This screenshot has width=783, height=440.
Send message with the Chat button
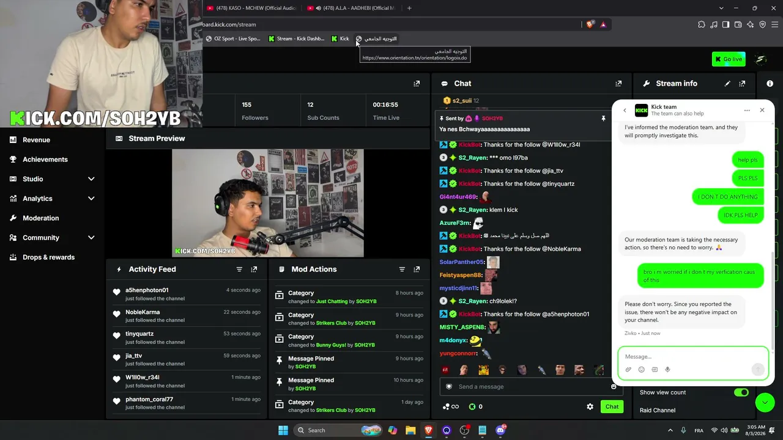pos(612,407)
